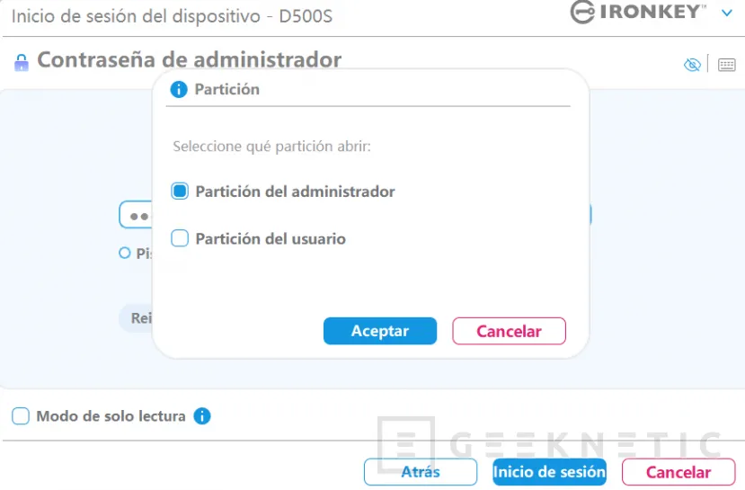This screenshot has width=745, height=490.
Task: Expand the chevron menu next to IronKey
Action: tap(726, 13)
